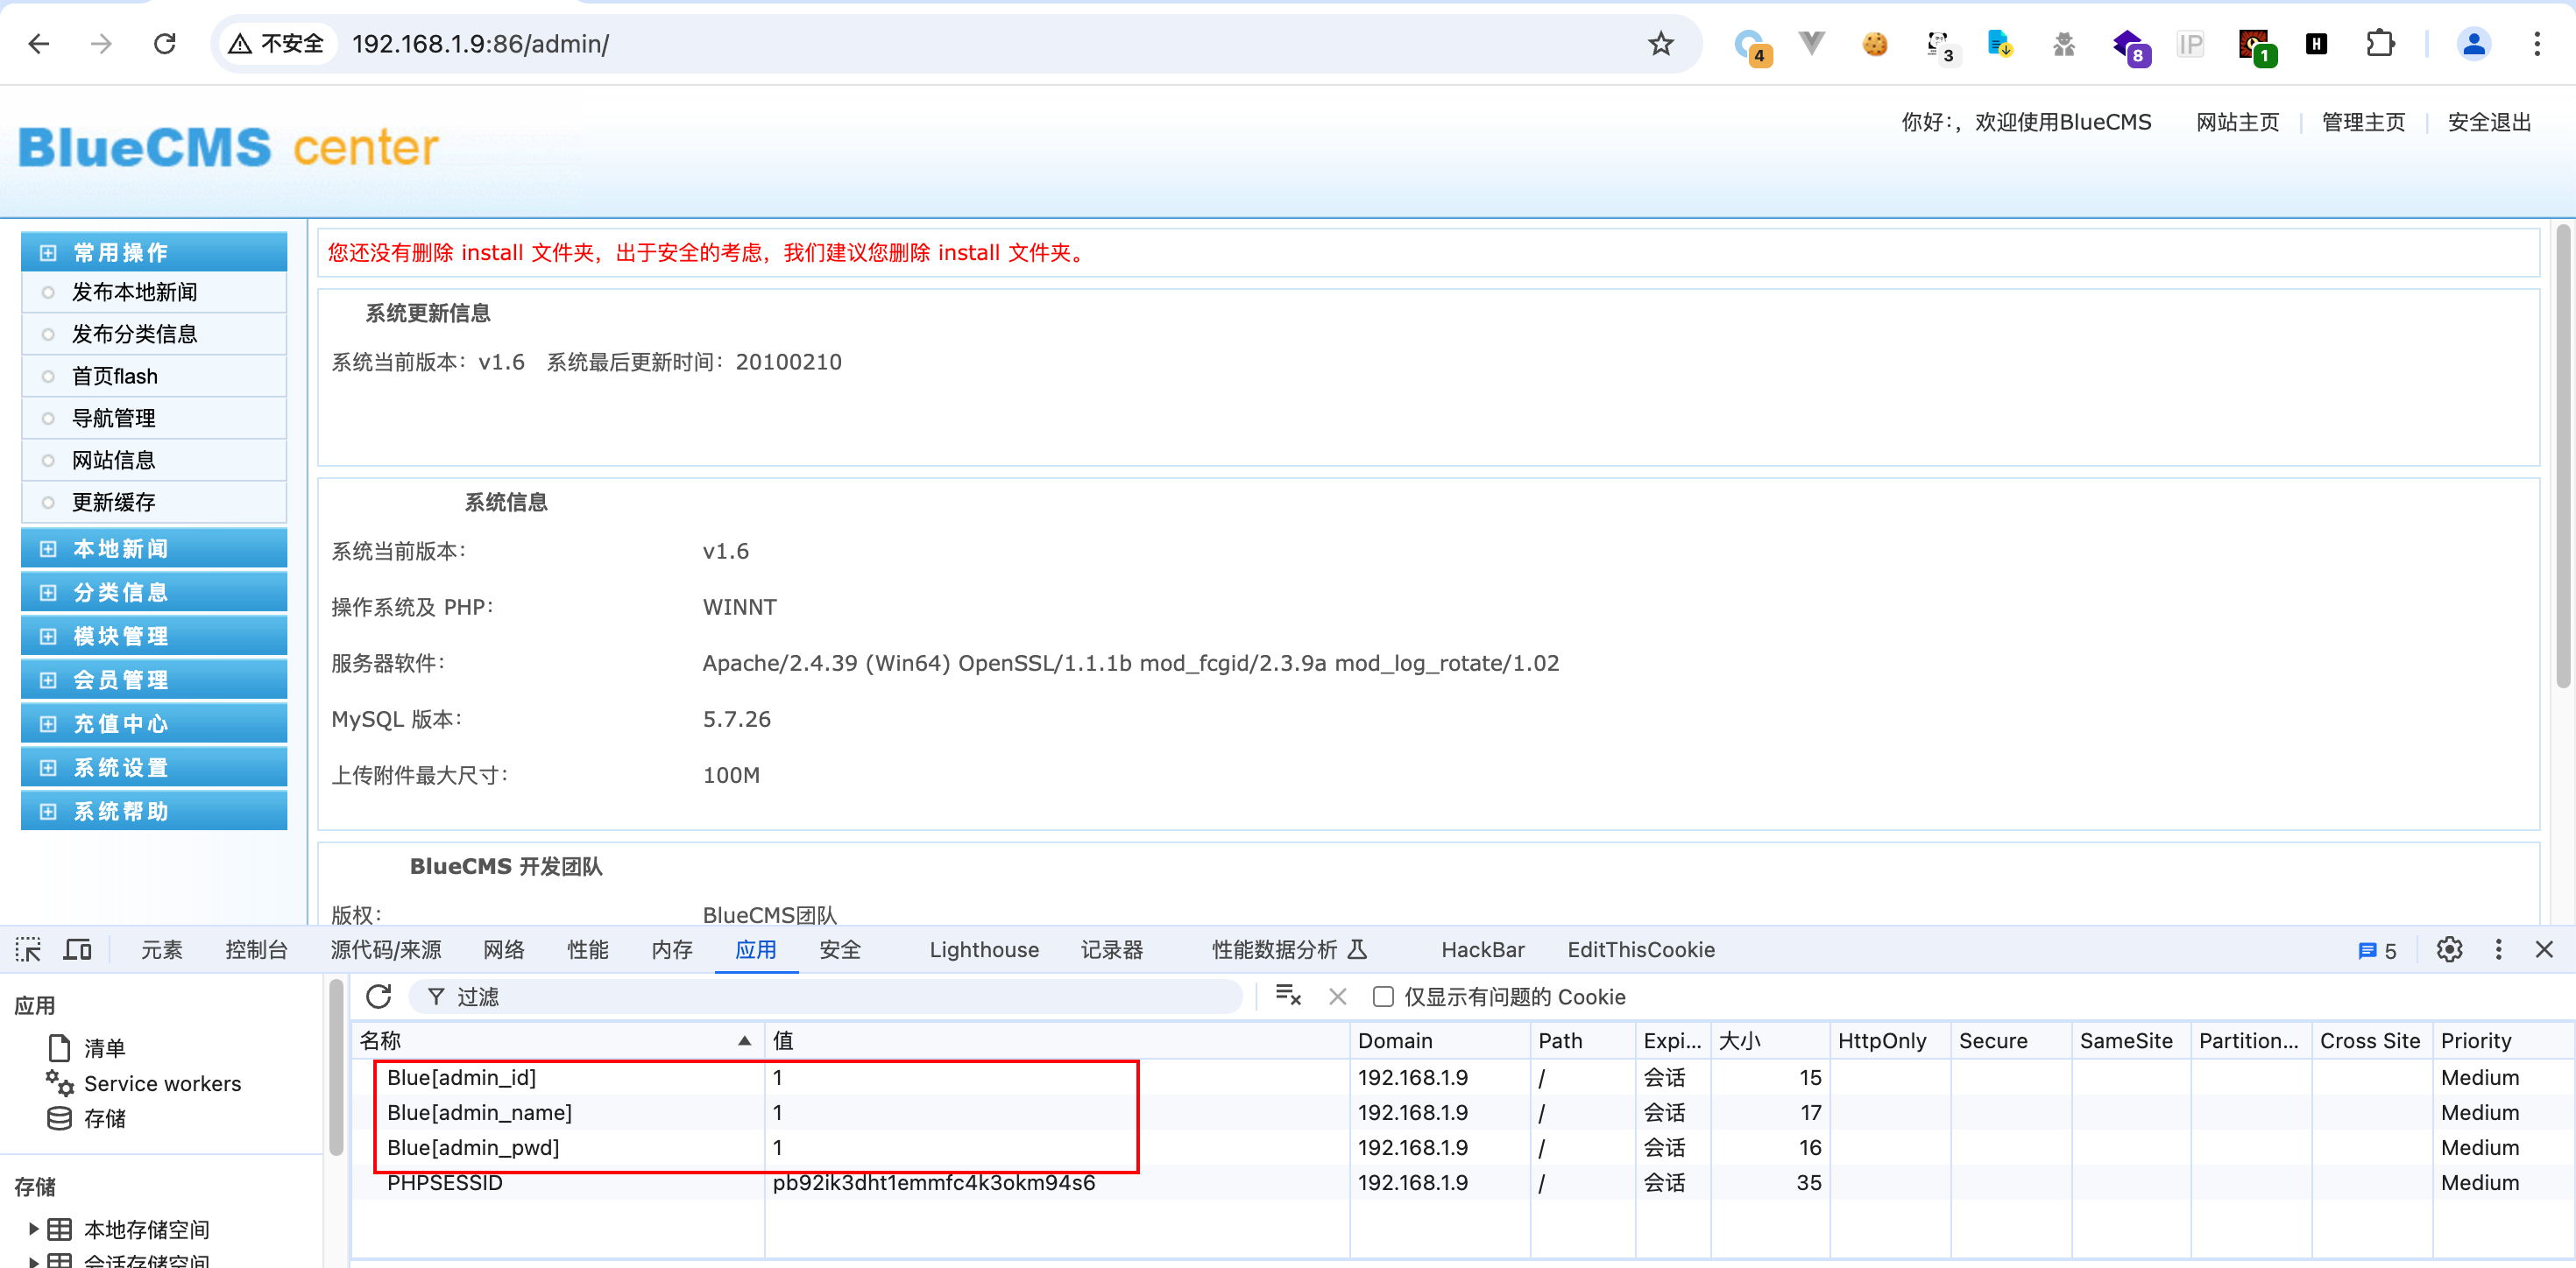Bookmark page with the star icon
The image size is (2576, 1268).
coord(1660,44)
